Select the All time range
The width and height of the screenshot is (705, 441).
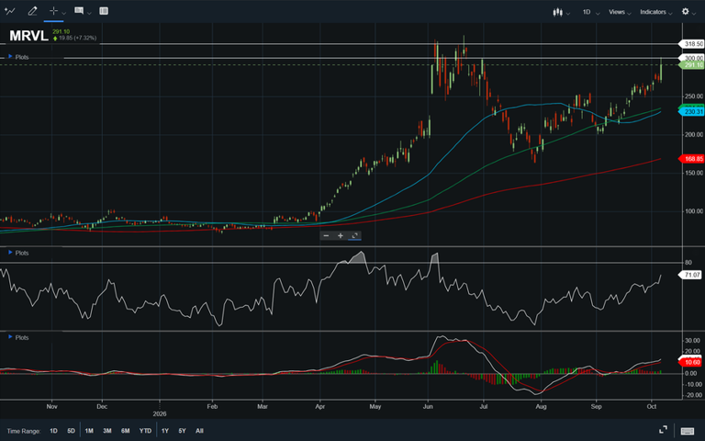click(x=199, y=431)
